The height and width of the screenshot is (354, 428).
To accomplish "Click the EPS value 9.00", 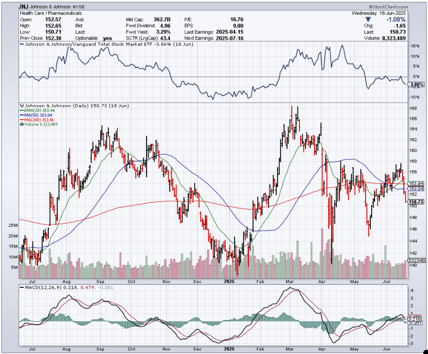I will (238, 26).
